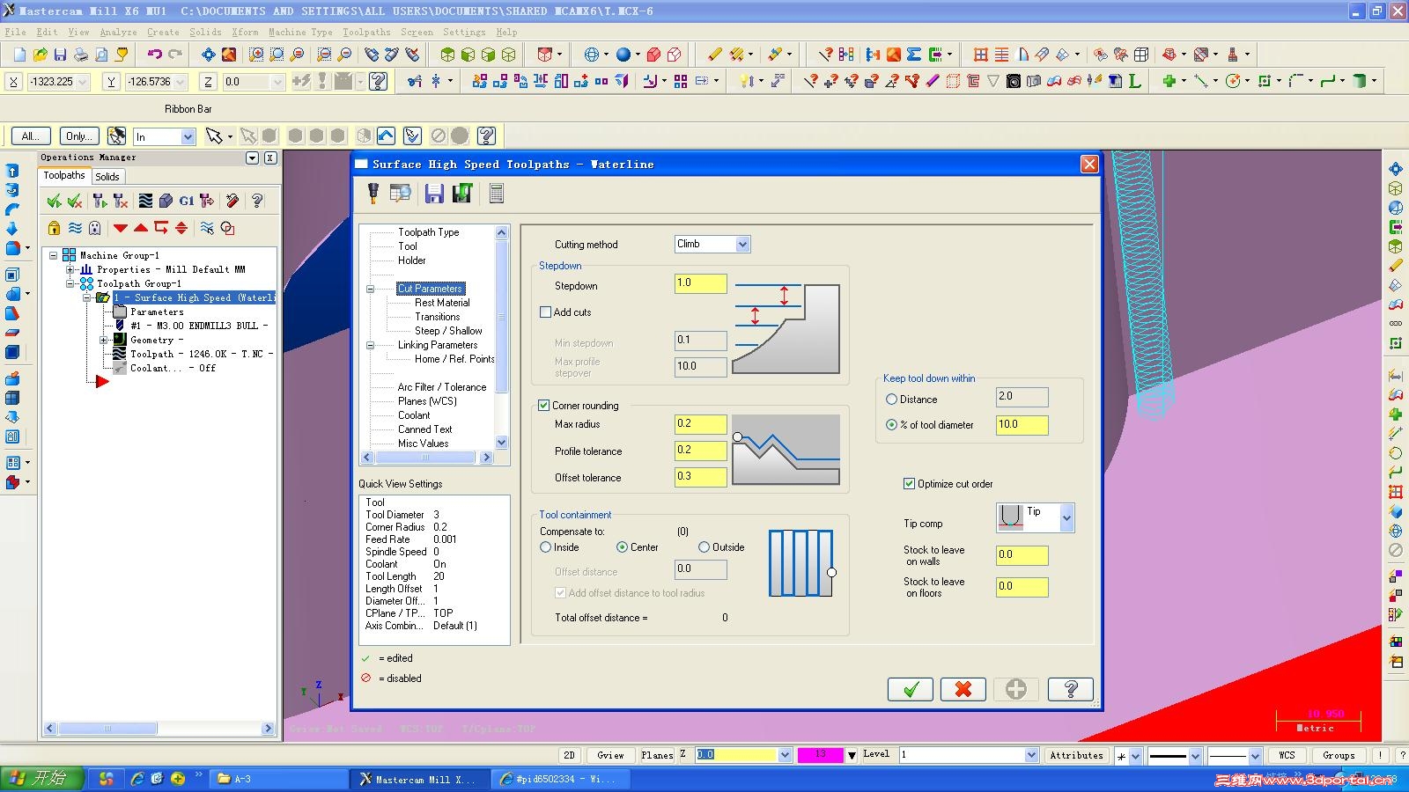1409x792 pixels.
Task: Move the insert arrow up with the red up triangle
Action: 141,228
